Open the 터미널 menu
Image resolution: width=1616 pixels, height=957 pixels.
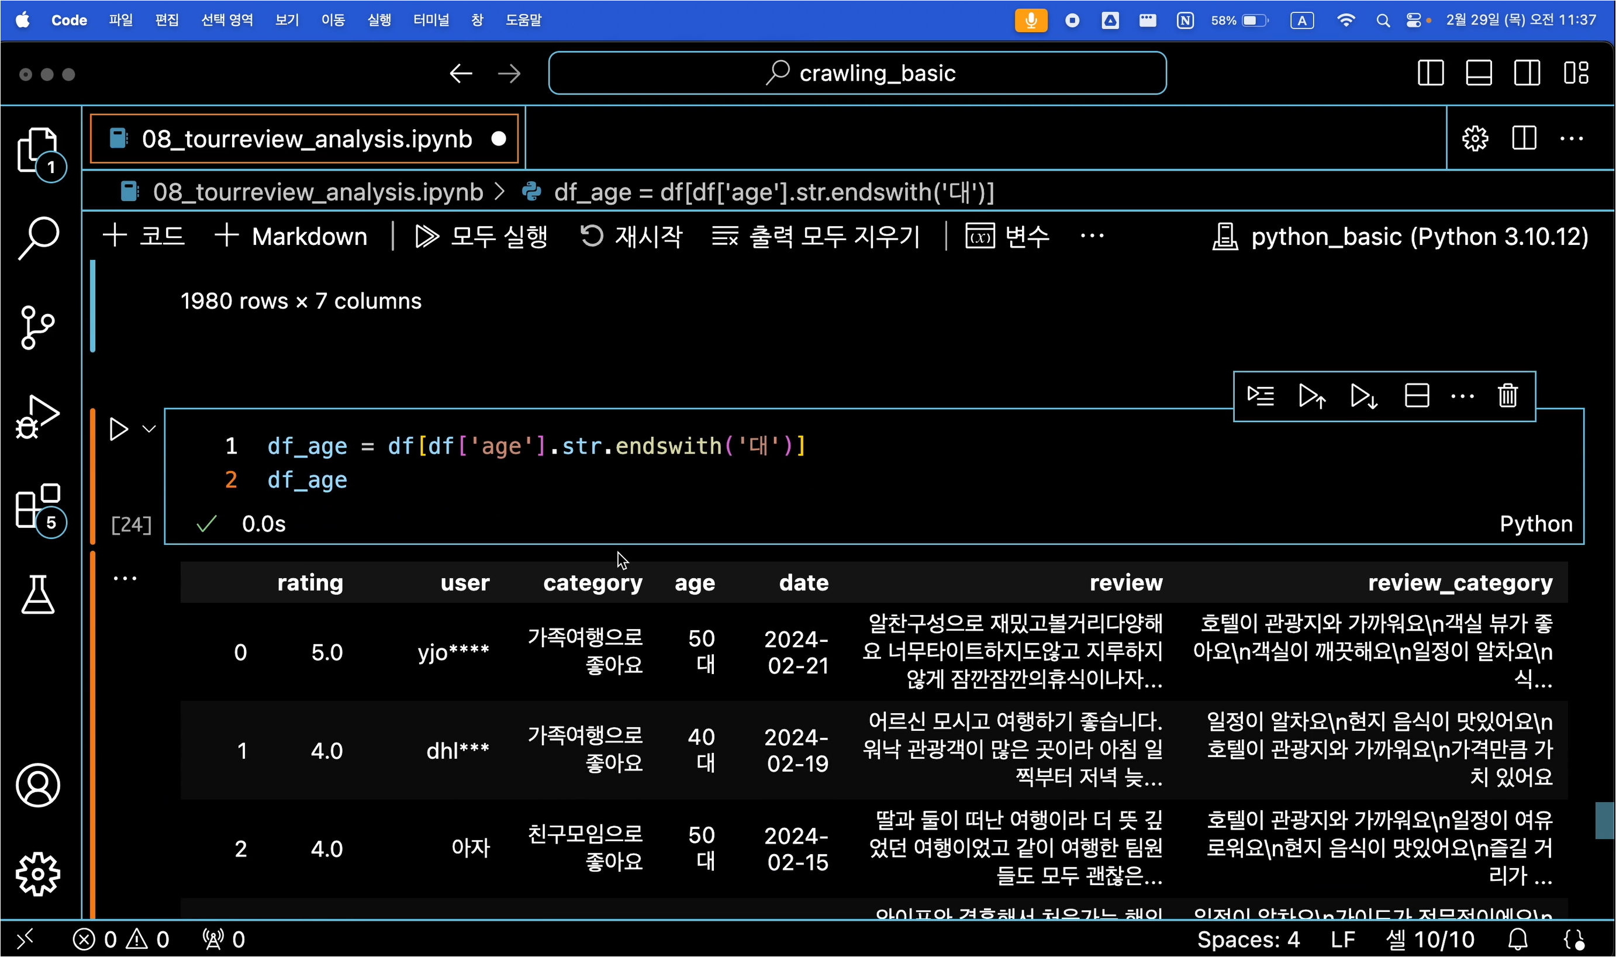click(431, 20)
